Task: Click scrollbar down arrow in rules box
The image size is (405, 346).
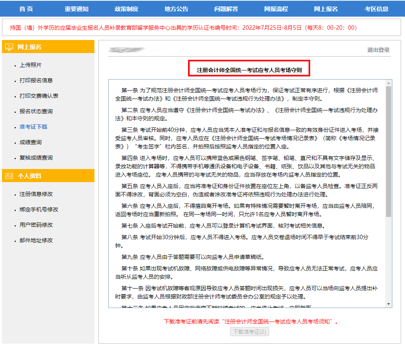Action: 389,304
